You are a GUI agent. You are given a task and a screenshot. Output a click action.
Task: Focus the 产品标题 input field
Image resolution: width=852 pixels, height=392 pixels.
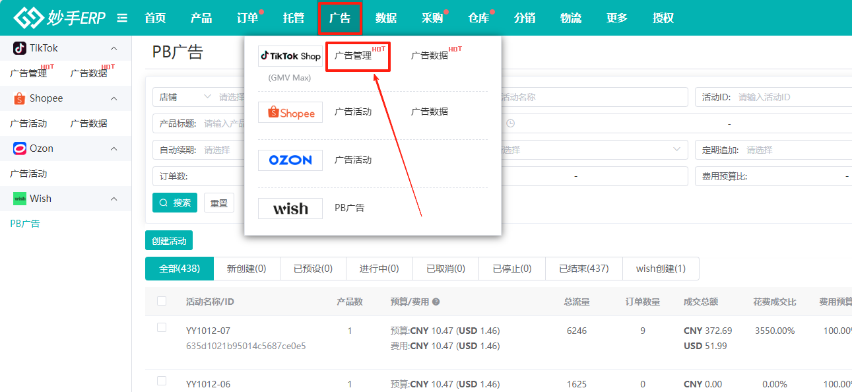pos(199,123)
